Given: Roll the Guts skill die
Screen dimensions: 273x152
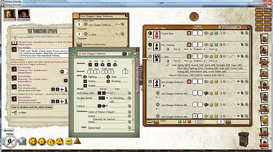Looking at the screenshot, I should [108, 77].
